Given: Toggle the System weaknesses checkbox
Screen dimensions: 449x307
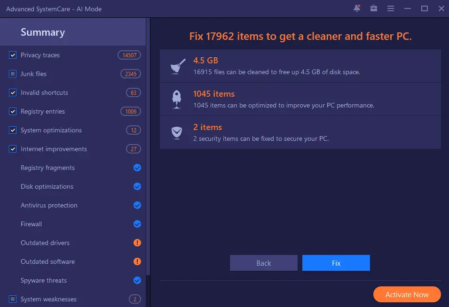Looking at the screenshot, I should [x=13, y=299].
